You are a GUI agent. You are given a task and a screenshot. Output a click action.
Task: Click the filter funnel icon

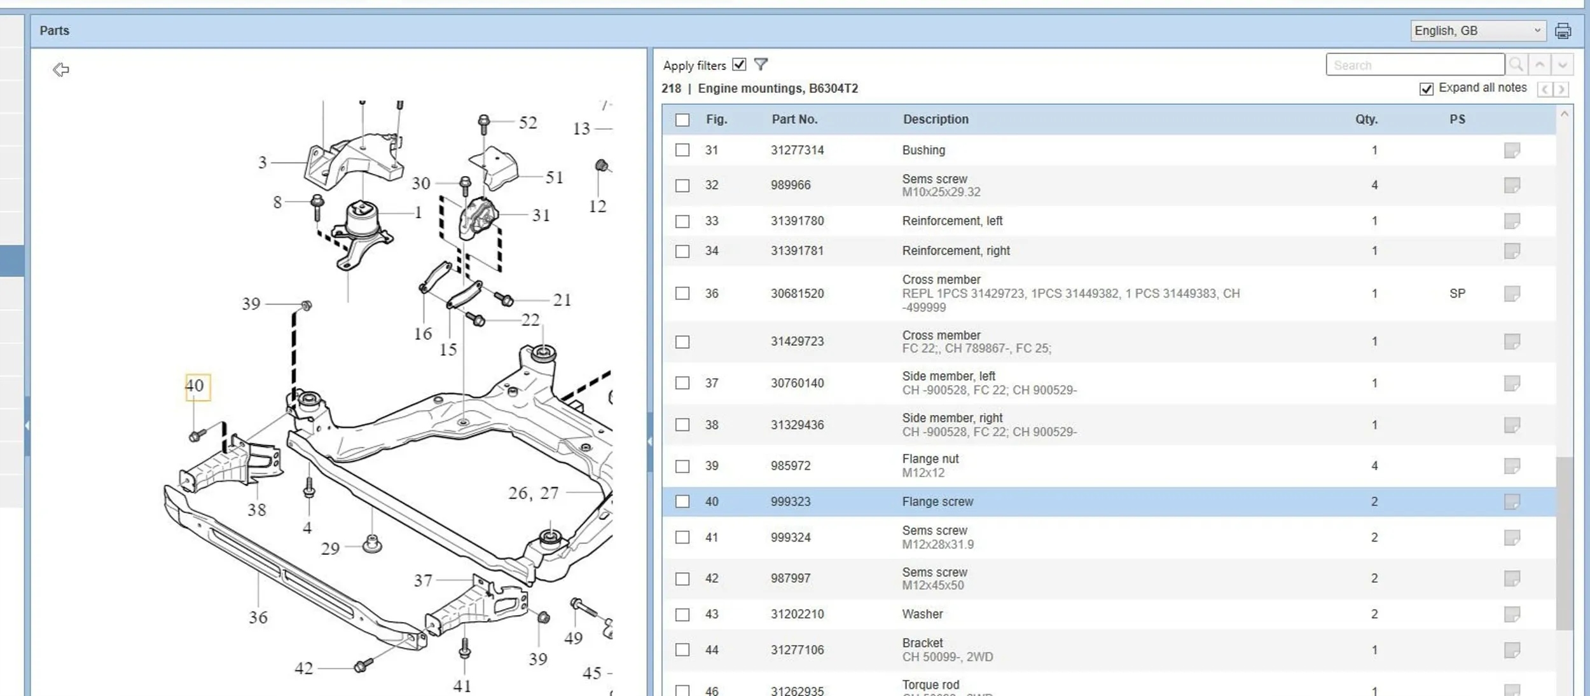pyautogui.click(x=761, y=64)
